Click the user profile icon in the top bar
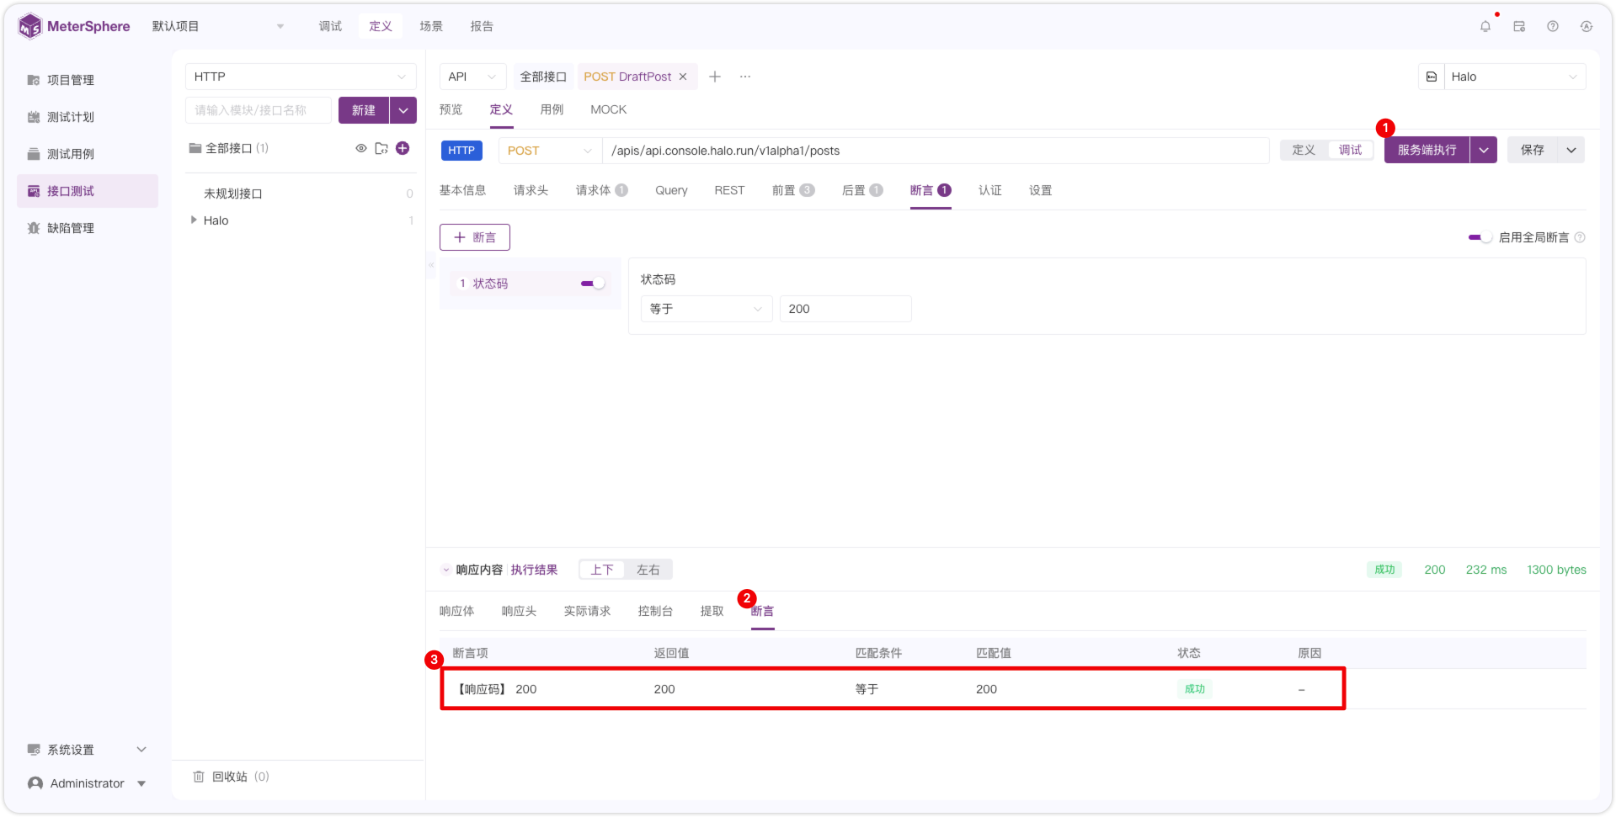The height and width of the screenshot is (817, 1616). coord(1586,26)
